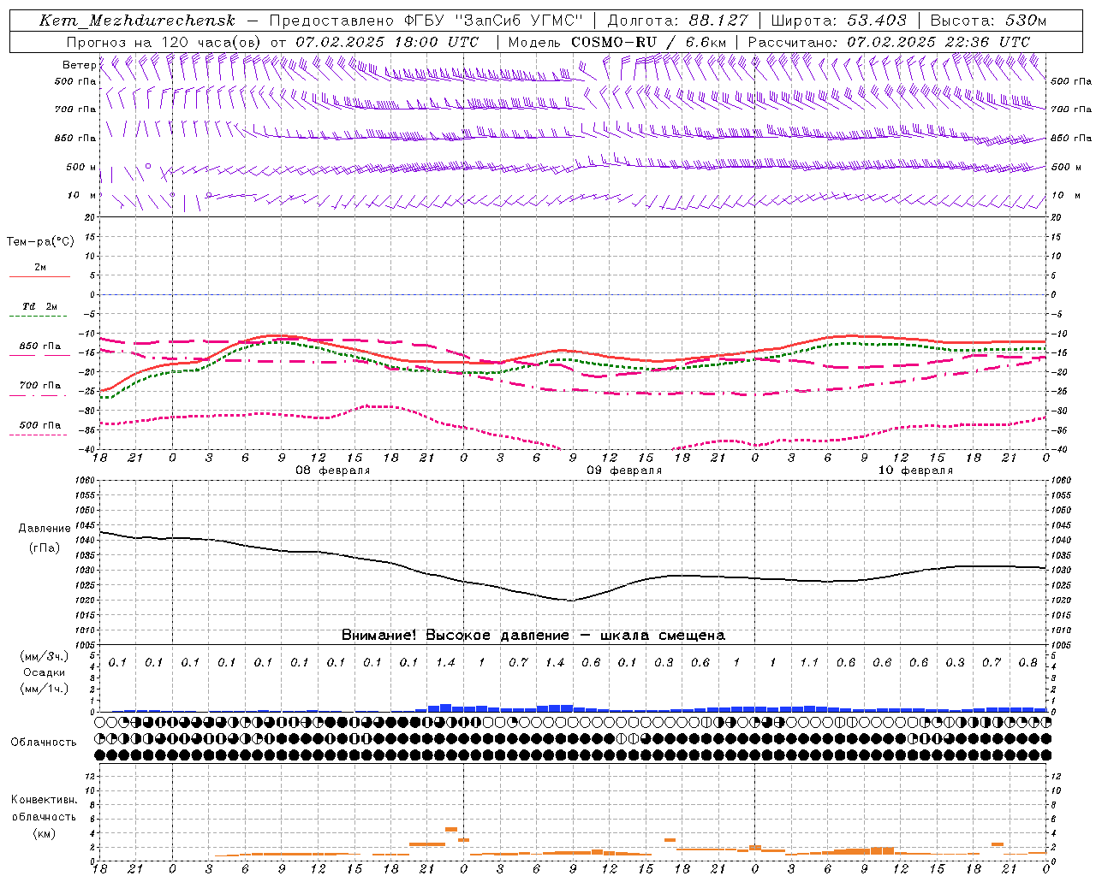Click the elevation label Высота: 530м
The image size is (1096, 876).
click(x=987, y=21)
